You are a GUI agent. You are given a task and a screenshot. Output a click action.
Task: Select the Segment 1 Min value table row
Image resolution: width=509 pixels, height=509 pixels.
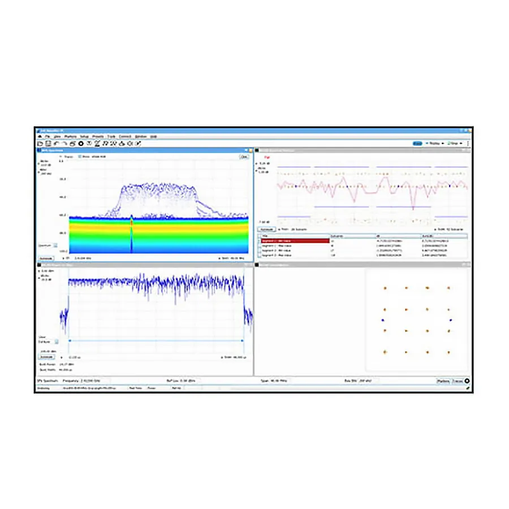[x=294, y=240]
